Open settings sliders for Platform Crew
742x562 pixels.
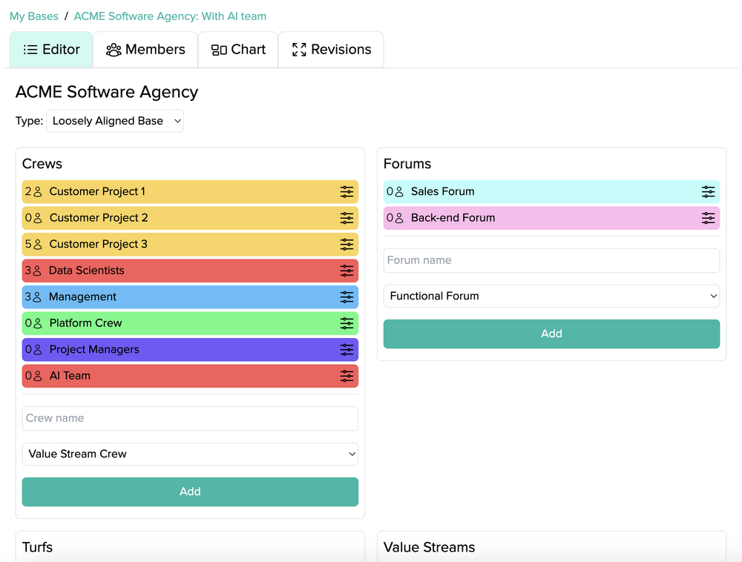tap(347, 323)
